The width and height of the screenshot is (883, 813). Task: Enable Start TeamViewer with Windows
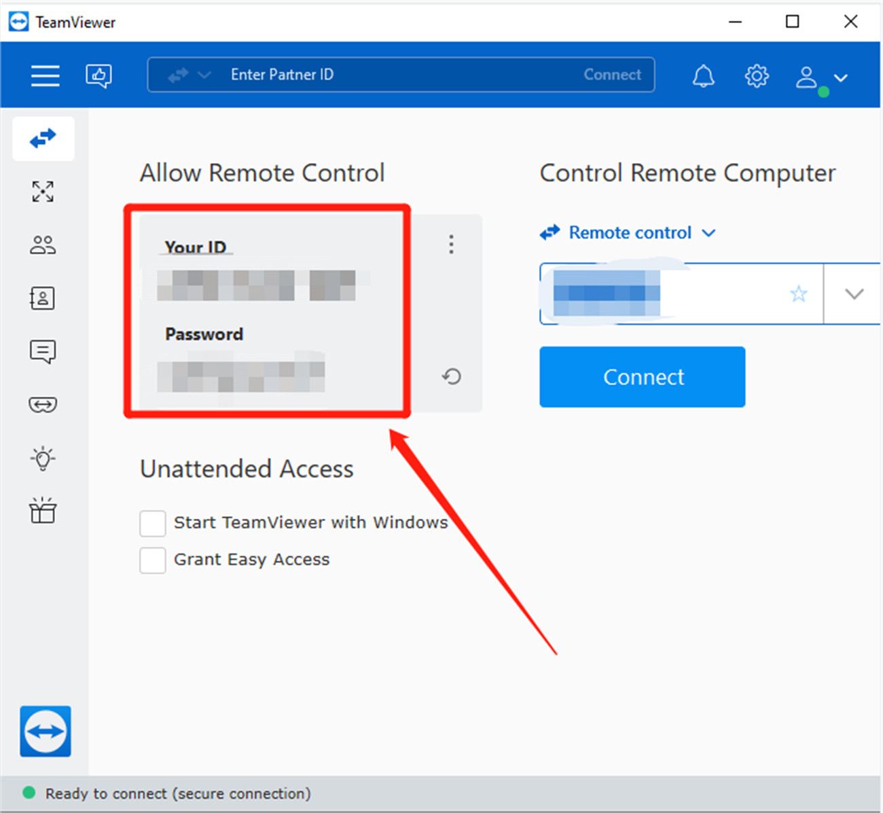pos(153,524)
